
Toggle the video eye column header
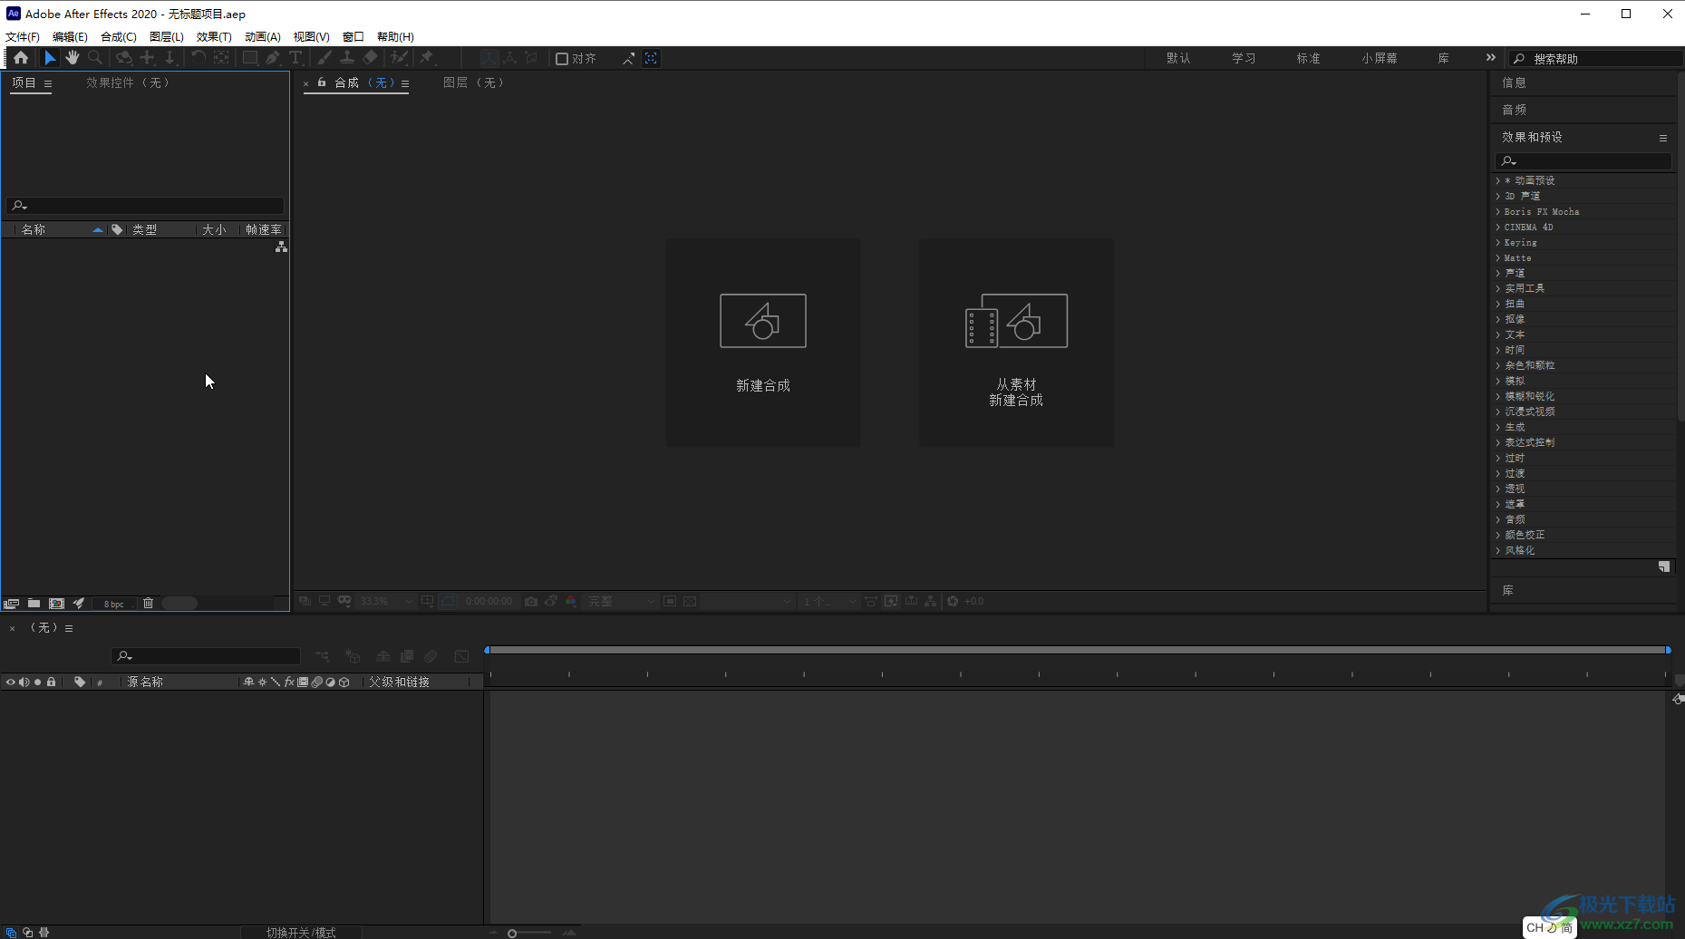tap(10, 682)
